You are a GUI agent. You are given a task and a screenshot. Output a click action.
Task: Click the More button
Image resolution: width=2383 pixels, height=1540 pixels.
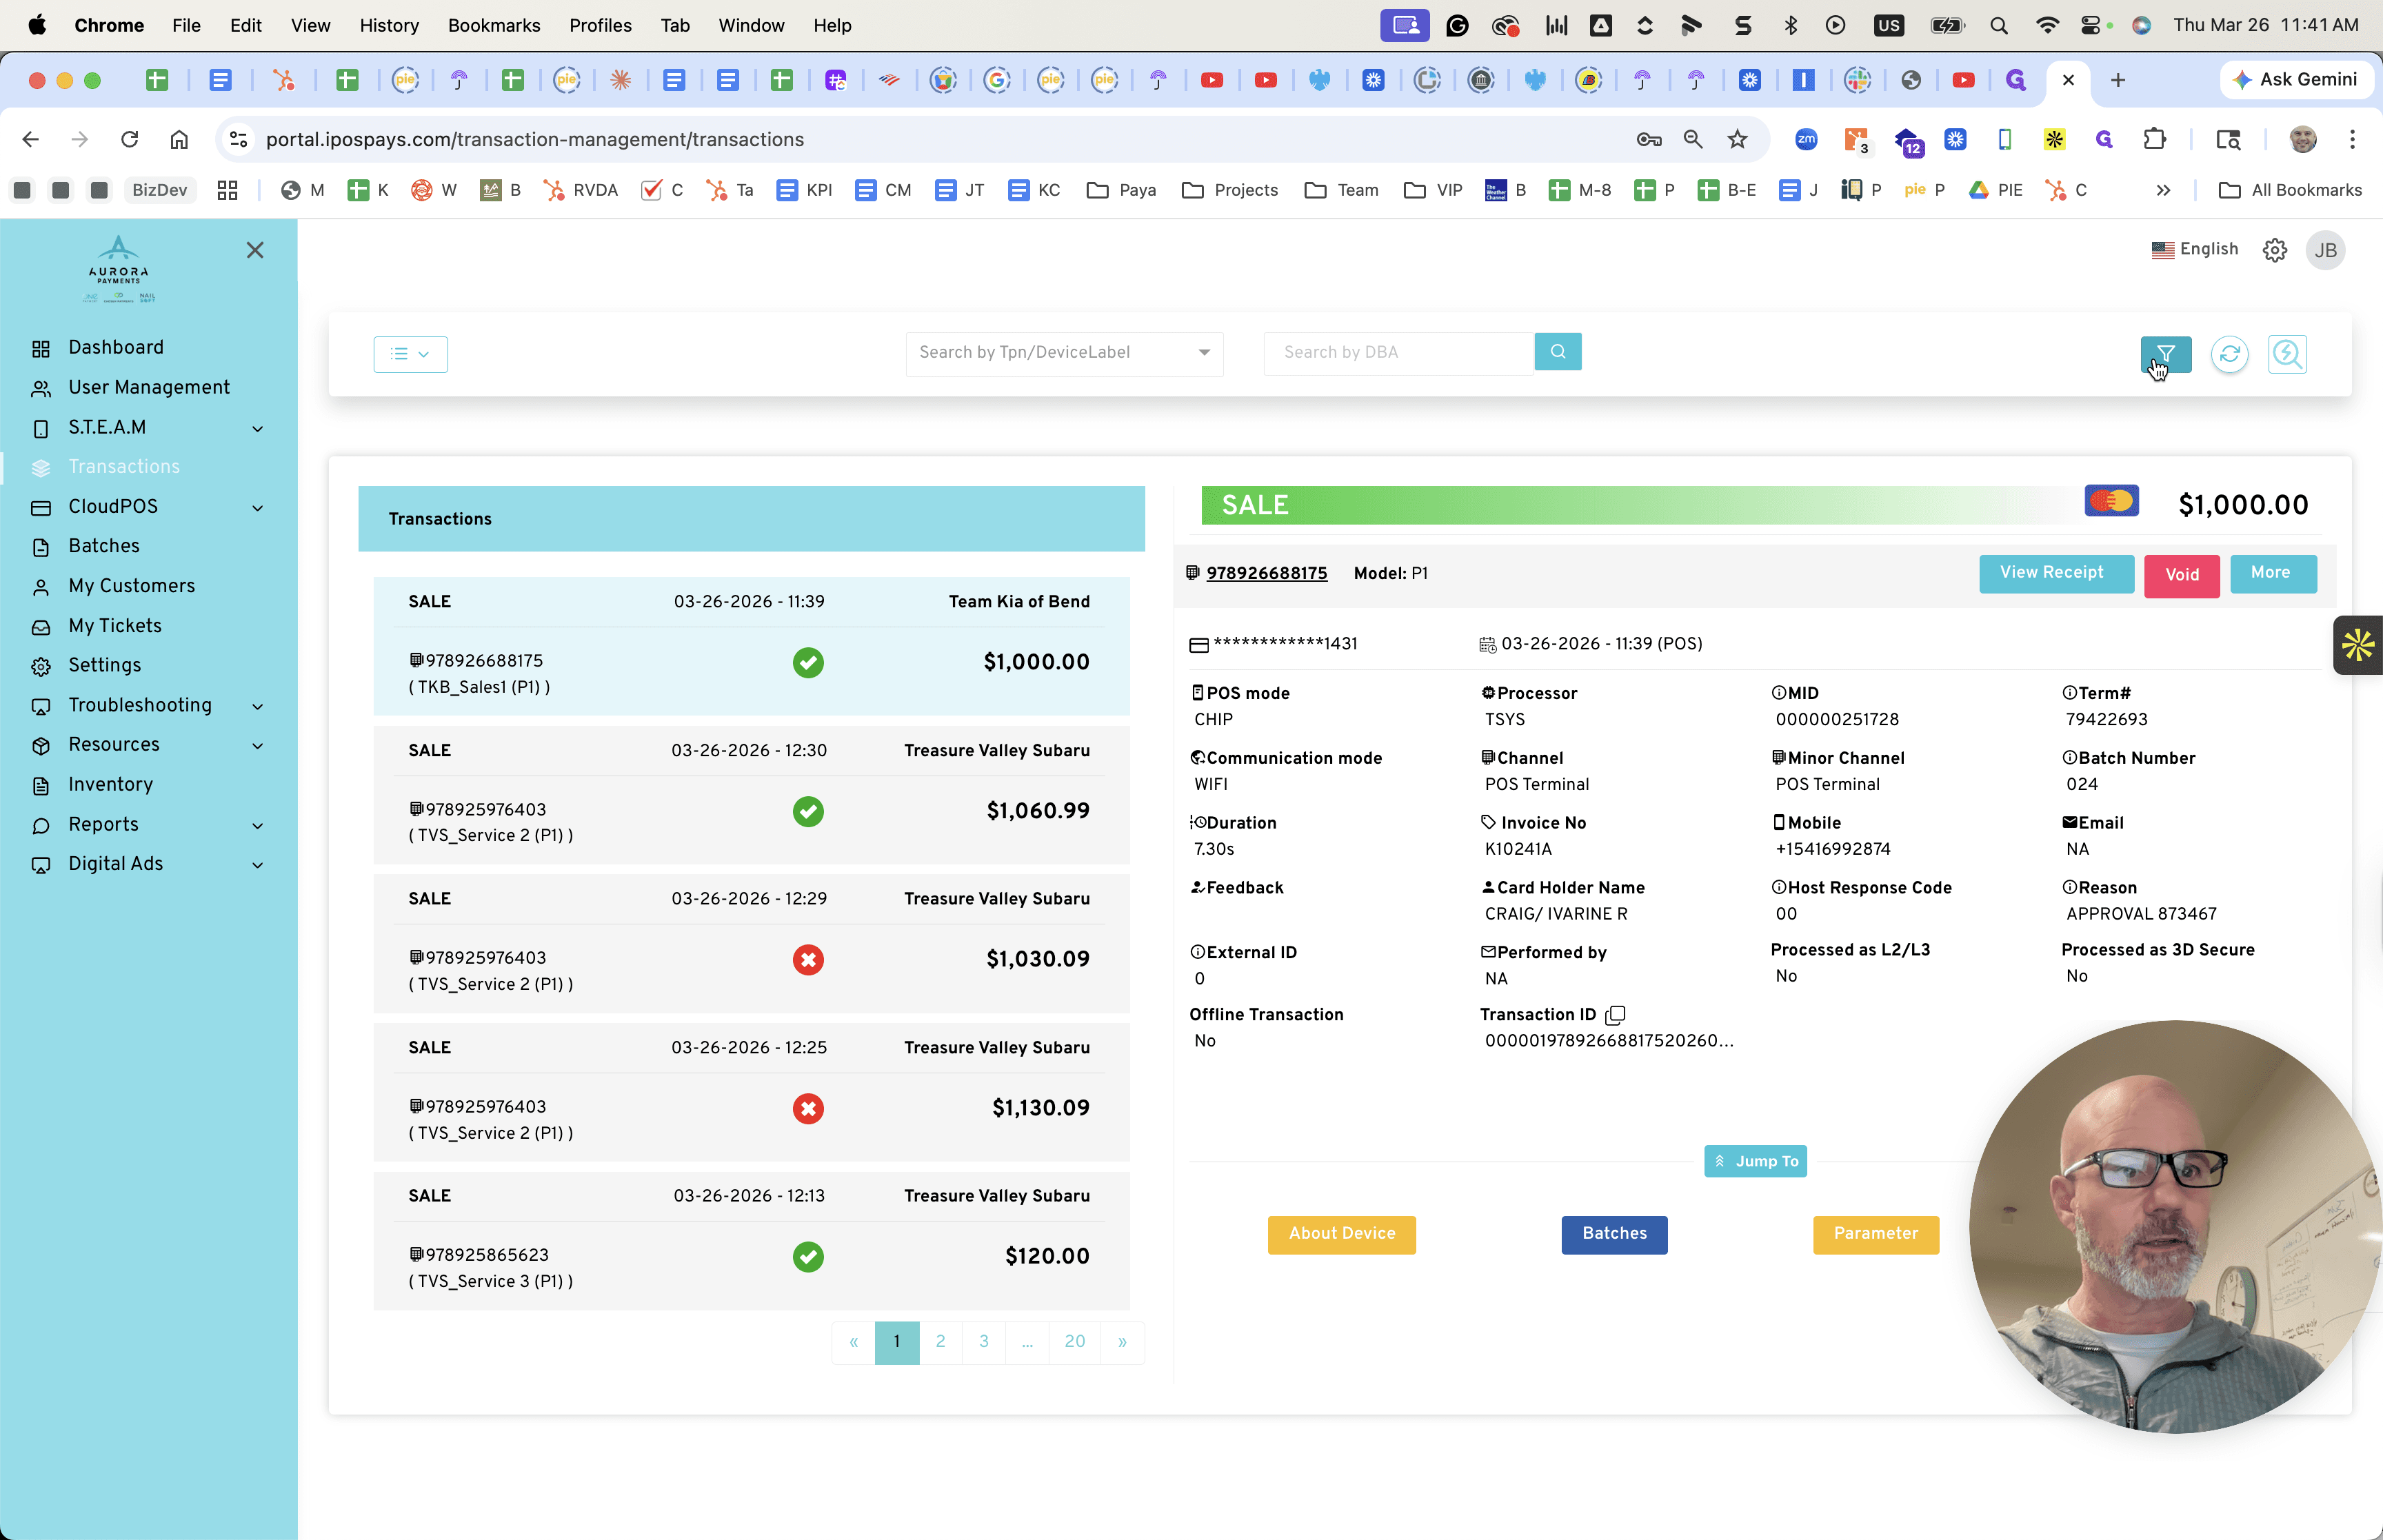click(x=2271, y=573)
